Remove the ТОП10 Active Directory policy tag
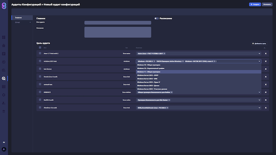The image size is (276, 155). (183, 61)
